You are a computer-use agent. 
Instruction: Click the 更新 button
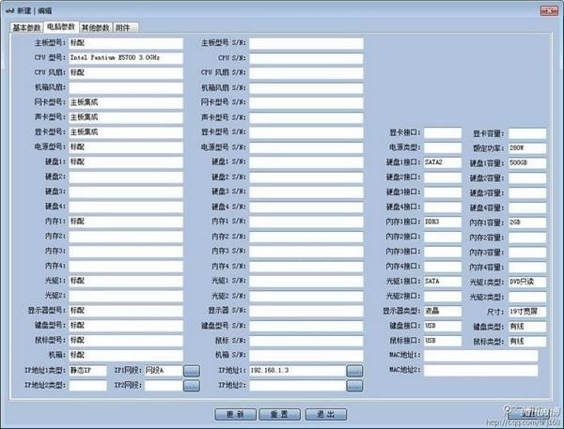pyautogui.click(x=235, y=414)
